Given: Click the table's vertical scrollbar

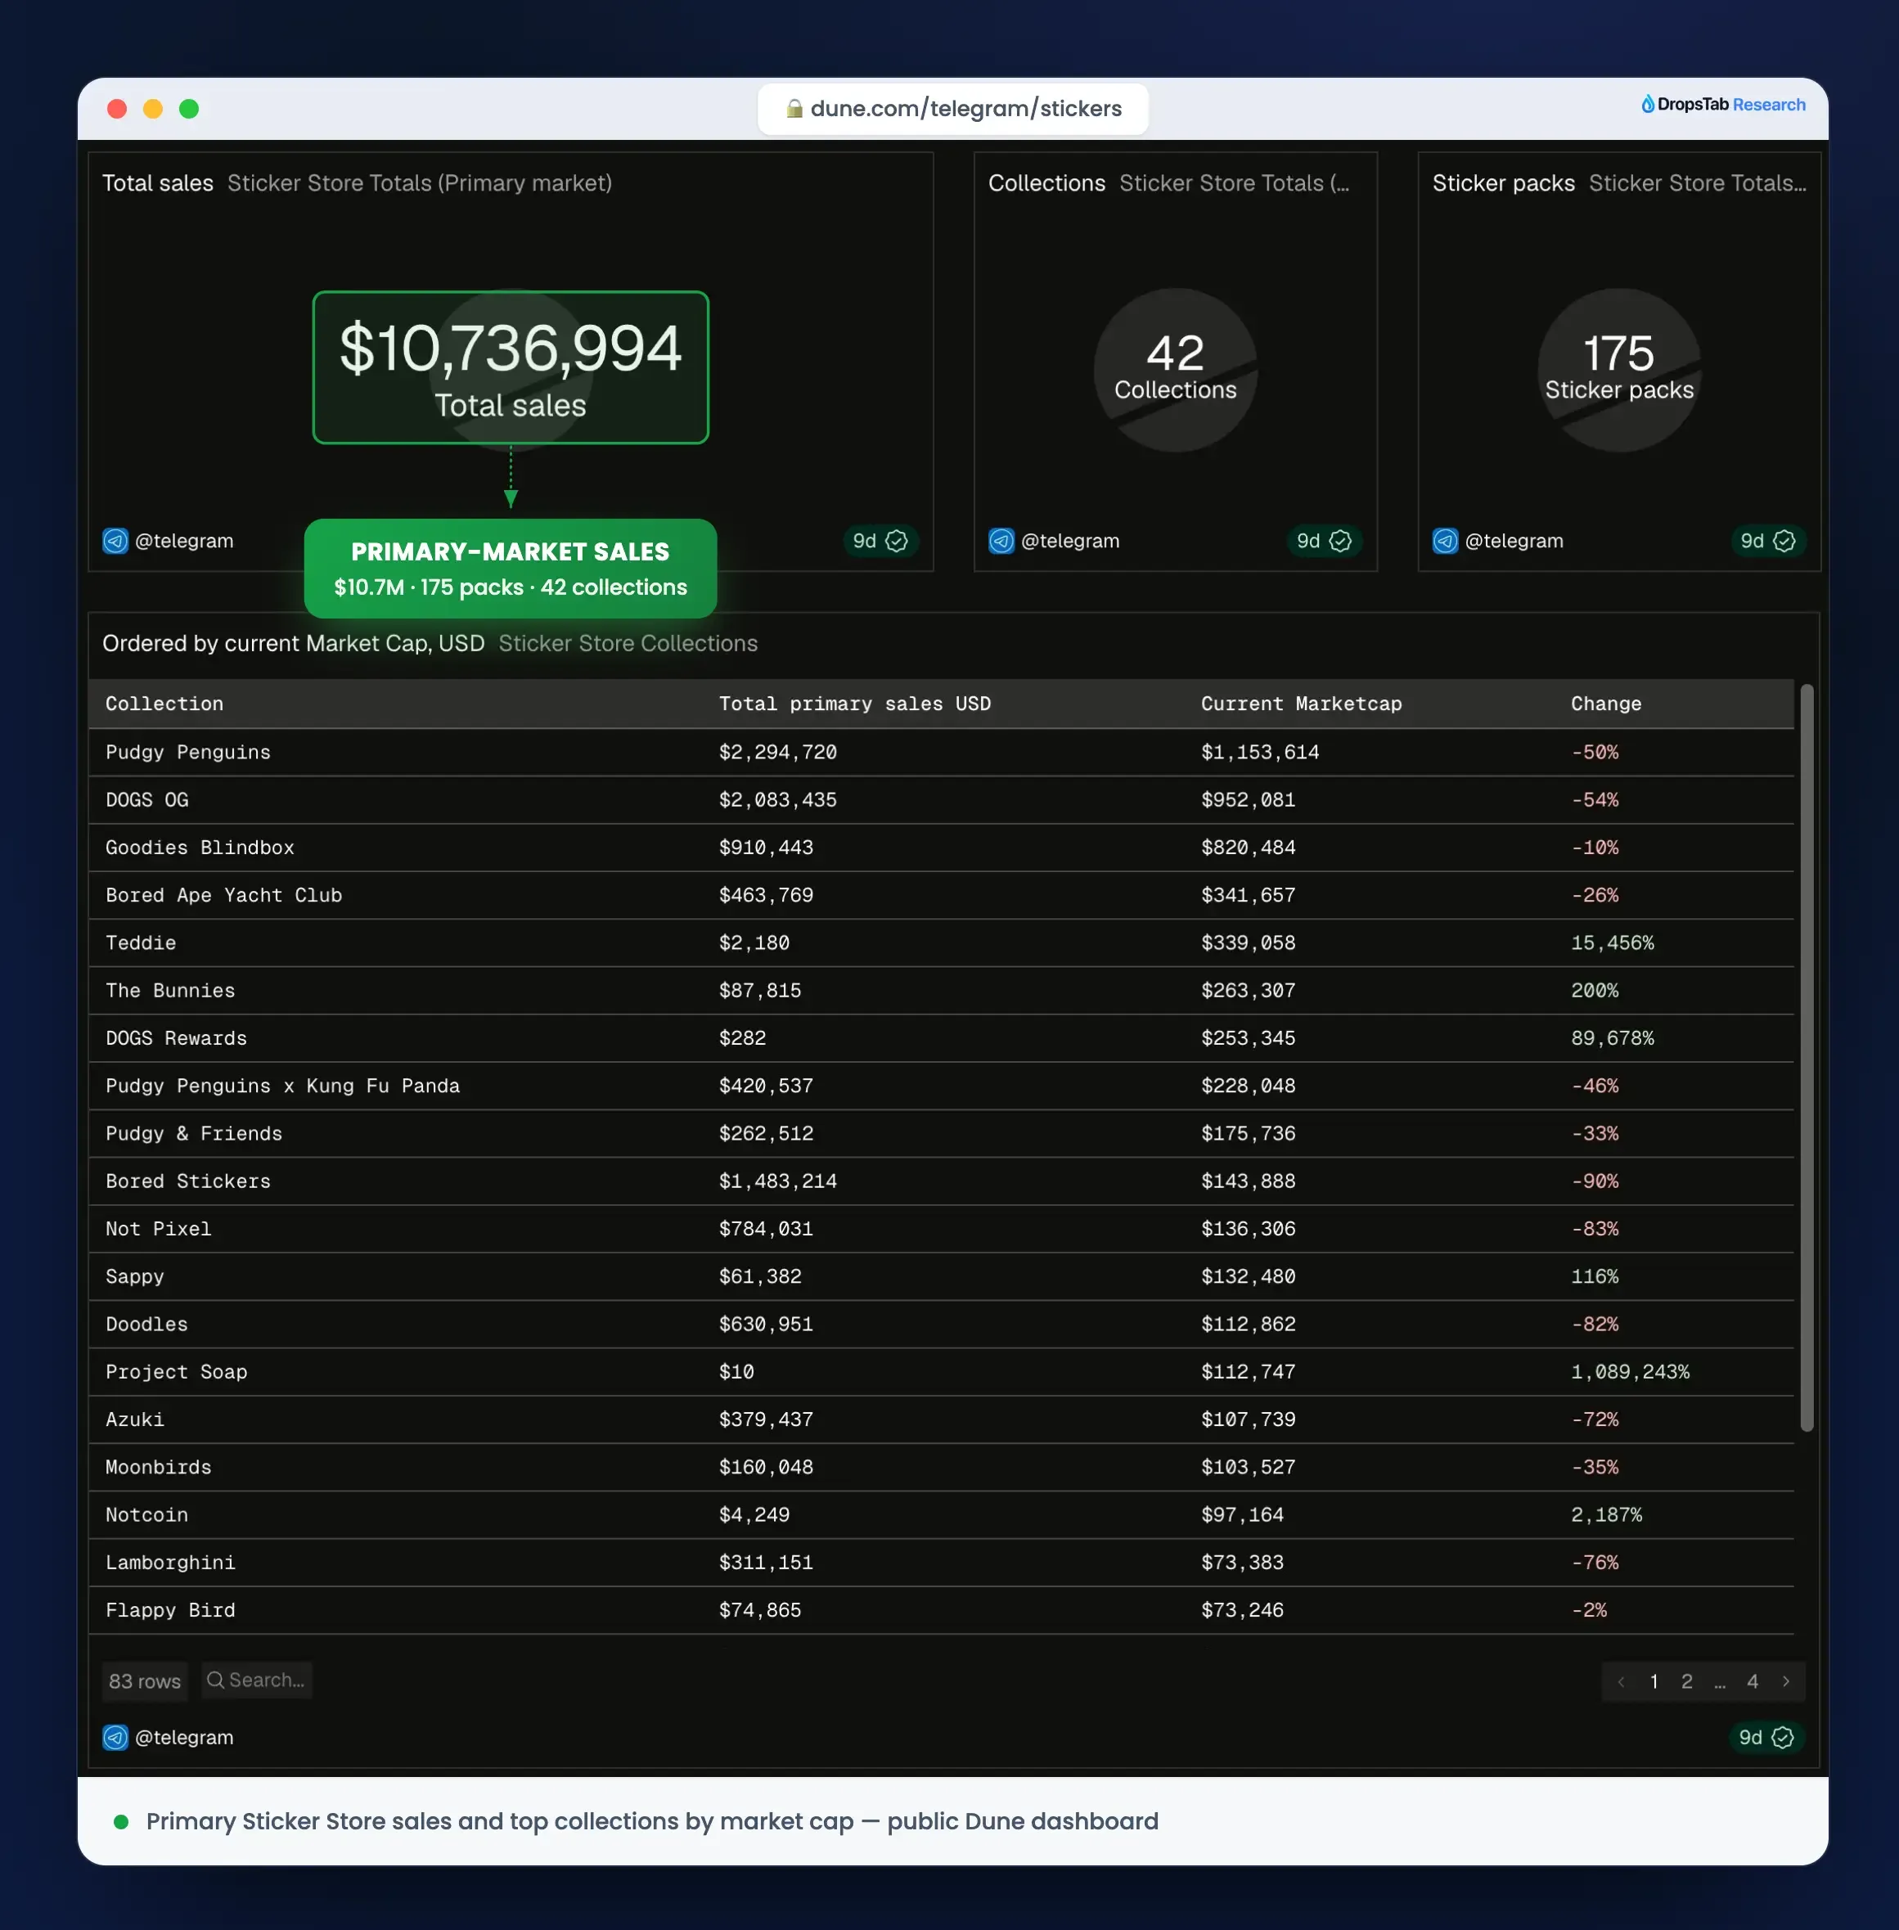Looking at the screenshot, I should (1807, 1057).
